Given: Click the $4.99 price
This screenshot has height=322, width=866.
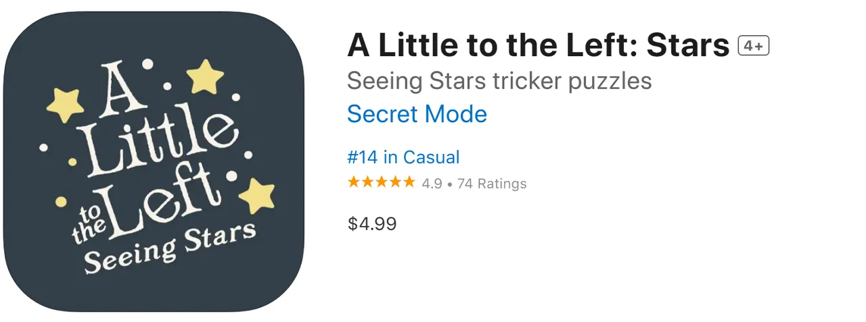Looking at the screenshot, I should coord(372,223).
